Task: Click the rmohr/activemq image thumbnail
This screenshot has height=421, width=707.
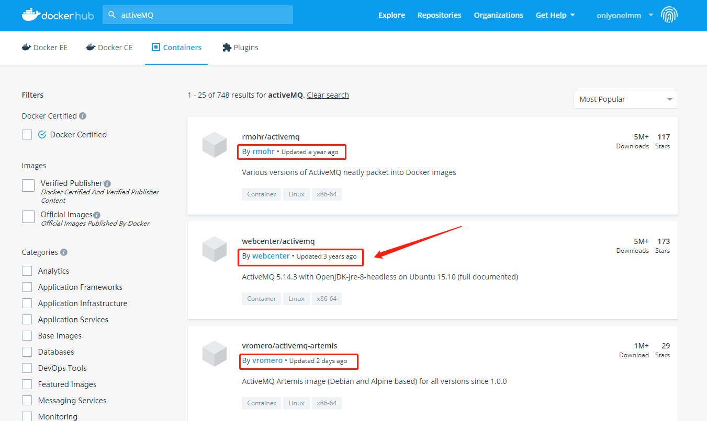Action: coord(215,145)
